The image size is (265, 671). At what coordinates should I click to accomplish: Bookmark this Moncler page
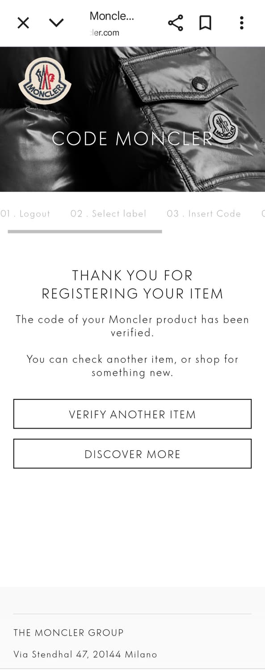pyautogui.click(x=205, y=22)
